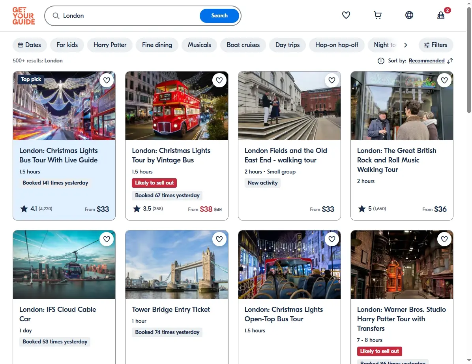Click Booked 67 times yesterday label
This screenshot has height=364, width=472.
(167, 195)
